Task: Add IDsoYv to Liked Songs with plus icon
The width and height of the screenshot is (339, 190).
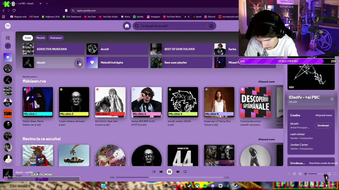Action: tap(332, 99)
